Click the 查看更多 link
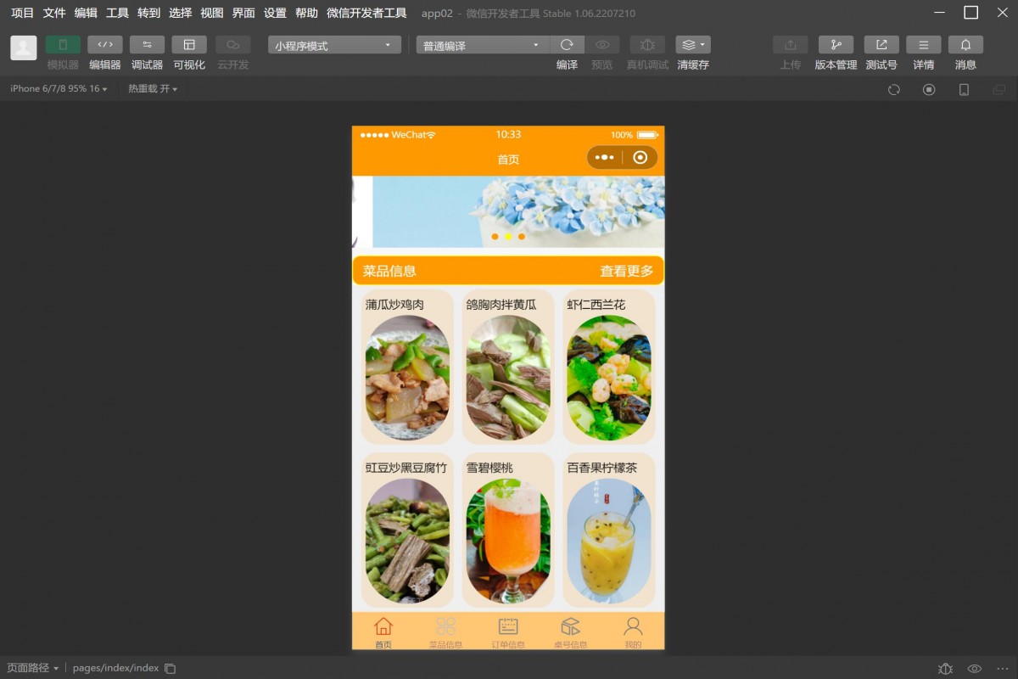Image resolution: width=1018 pixels, height=679 pixels. 626,271
